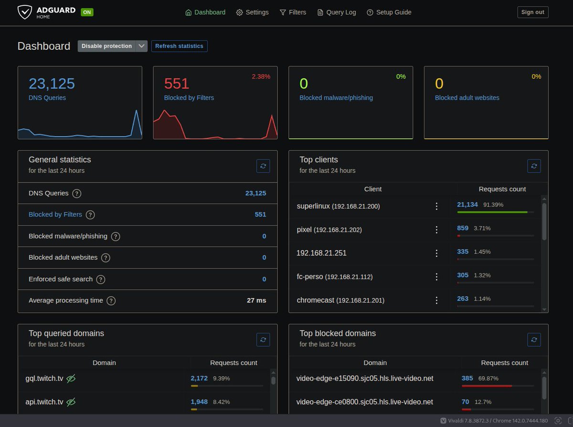This screenshot has width=573, height=427.
Task: Click the capture icon in status bar
Action: [x=557, y=421]
